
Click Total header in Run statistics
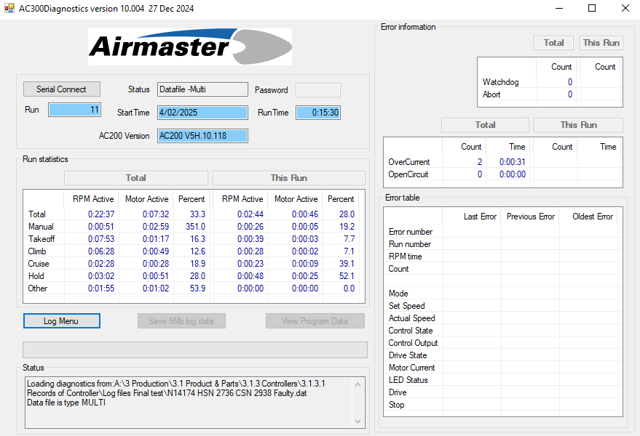136,178
